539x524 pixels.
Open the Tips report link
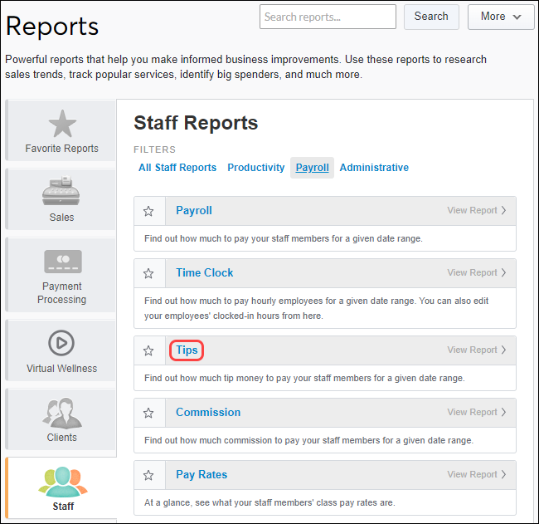point(187,350)
